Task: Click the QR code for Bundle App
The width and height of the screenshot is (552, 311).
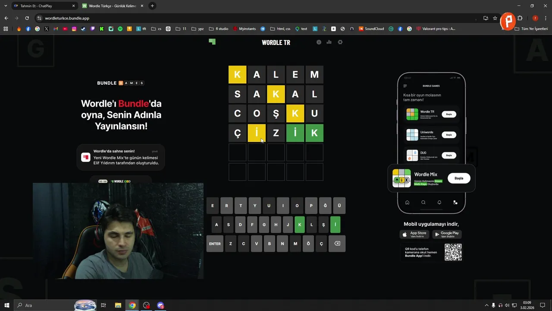Action: click(x=453, y=252)
